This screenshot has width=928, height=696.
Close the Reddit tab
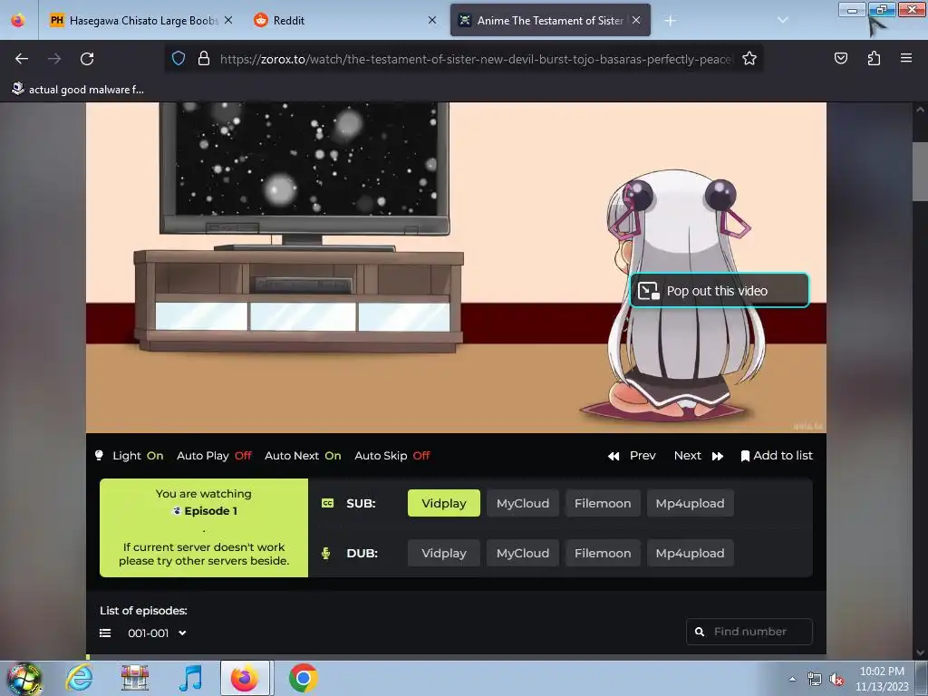coord(432,20)
